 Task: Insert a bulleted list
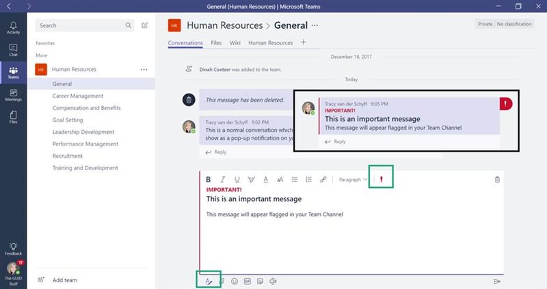pyautogui.click(x=295, y=180)
